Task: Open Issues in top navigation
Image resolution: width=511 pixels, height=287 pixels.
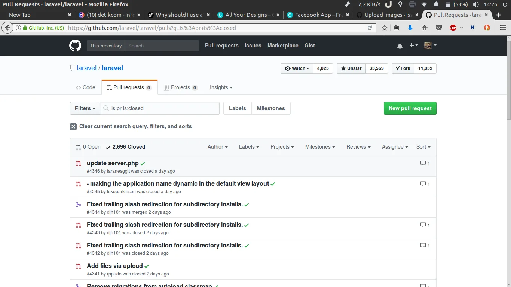Action: (x=253, y=46)
